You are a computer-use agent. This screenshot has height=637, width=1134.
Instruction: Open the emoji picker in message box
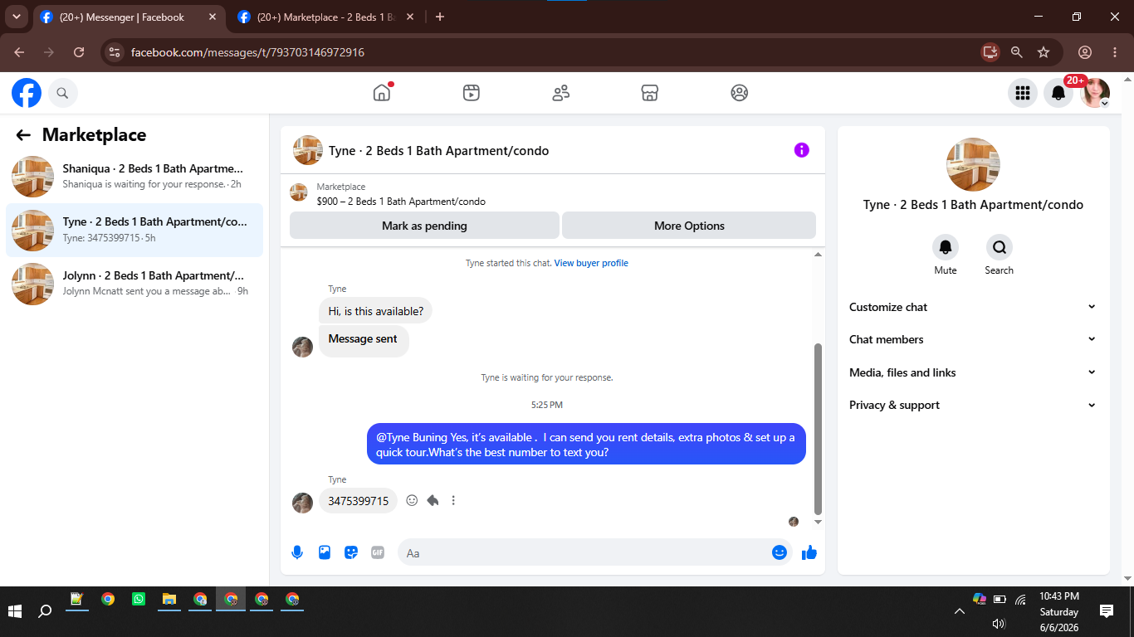(779, 552)
